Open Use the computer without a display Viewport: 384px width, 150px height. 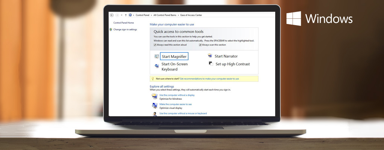click(x=177, y=95)
